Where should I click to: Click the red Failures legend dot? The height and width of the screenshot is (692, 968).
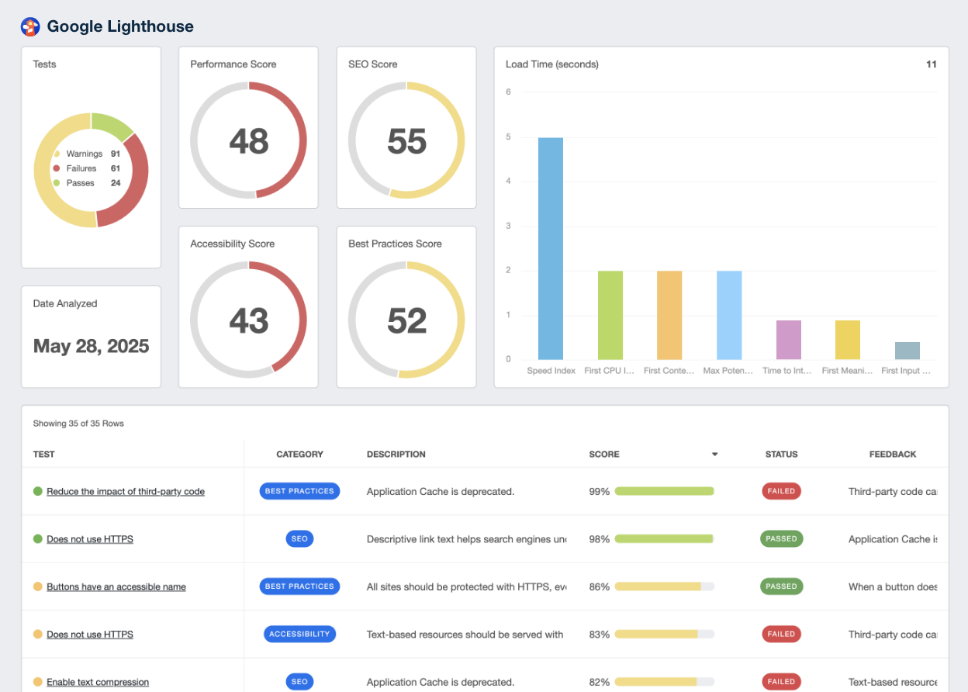(x=57, y=168)
